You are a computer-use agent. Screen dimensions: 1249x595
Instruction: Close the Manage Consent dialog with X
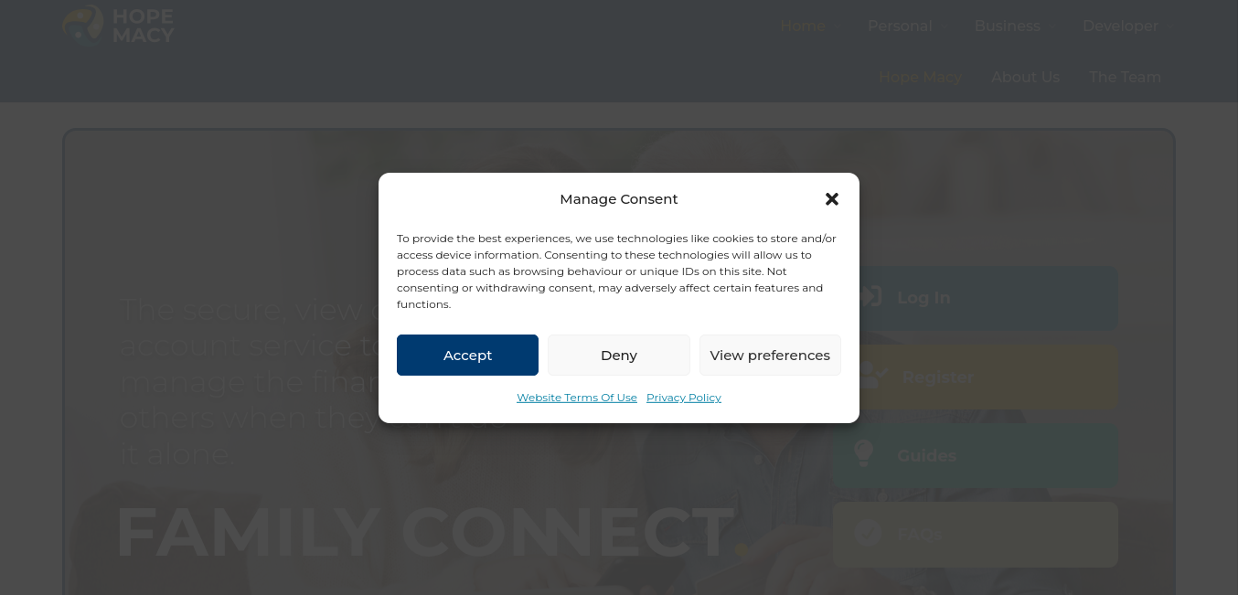click(x=831, y=198)
